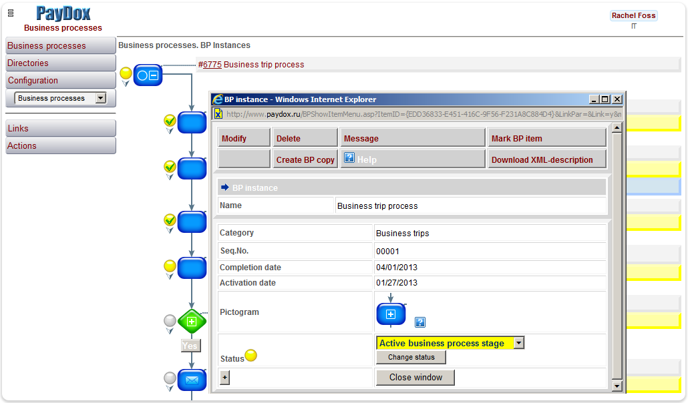Click the Mark BP item button
The image size is (688, 403).
pos(546,138)
